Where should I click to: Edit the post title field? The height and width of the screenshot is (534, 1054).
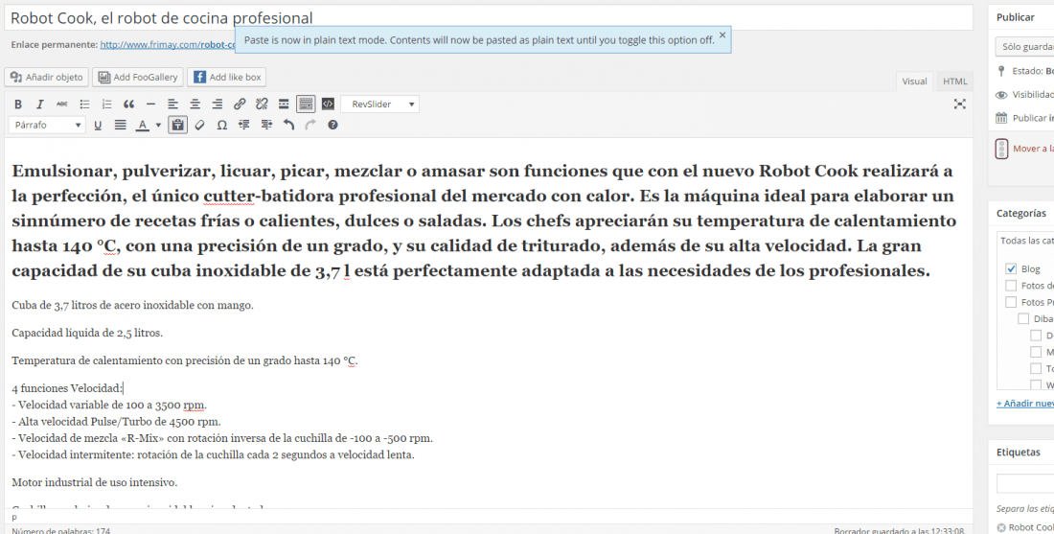[489, 18]
